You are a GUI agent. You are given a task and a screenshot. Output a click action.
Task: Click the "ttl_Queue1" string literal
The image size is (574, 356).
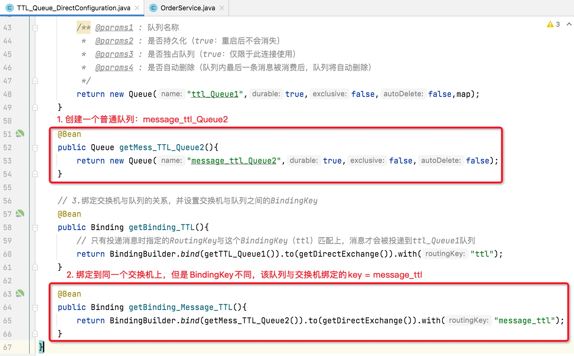point(215,94)
